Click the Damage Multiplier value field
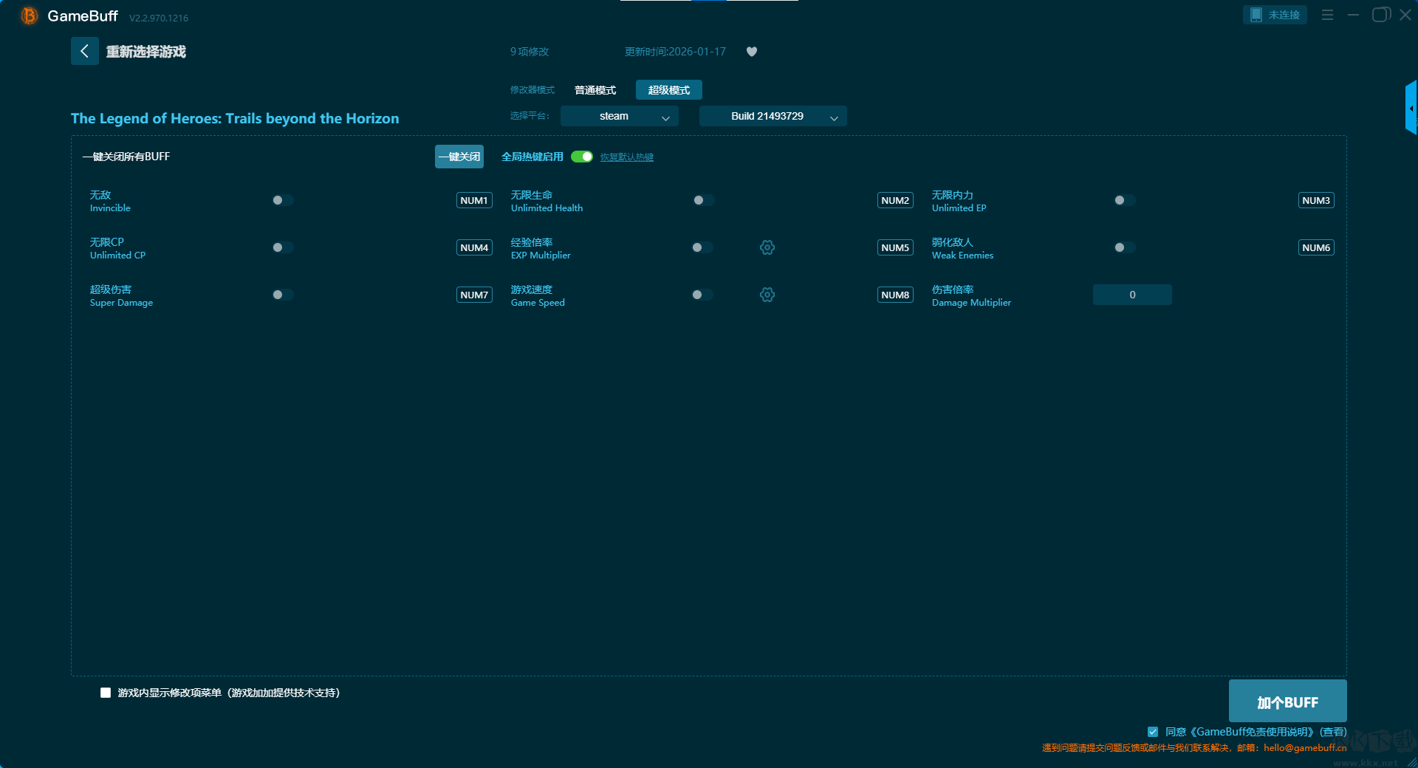 click(x=1131, y=295)
